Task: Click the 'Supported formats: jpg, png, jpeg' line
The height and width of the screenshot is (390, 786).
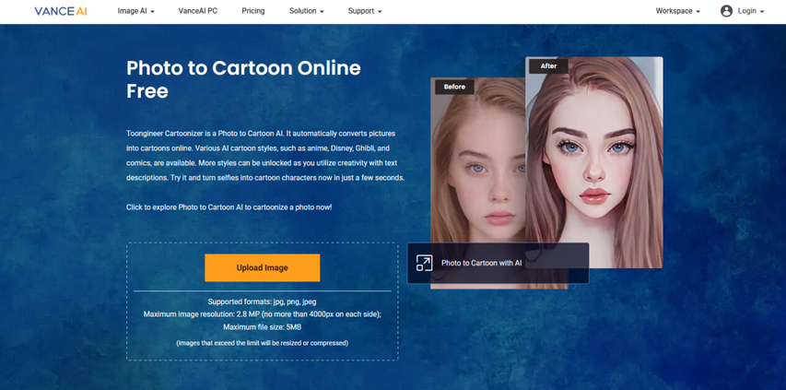Action: (x=262, y=301)
